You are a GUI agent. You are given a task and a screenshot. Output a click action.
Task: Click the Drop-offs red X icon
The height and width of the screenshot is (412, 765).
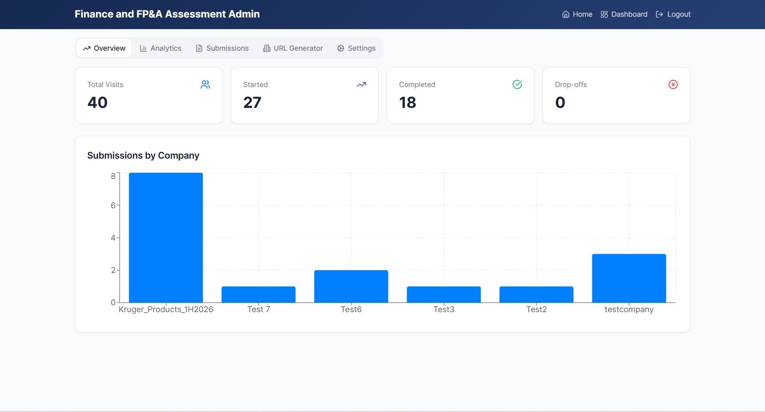click(x=673, y=85)
